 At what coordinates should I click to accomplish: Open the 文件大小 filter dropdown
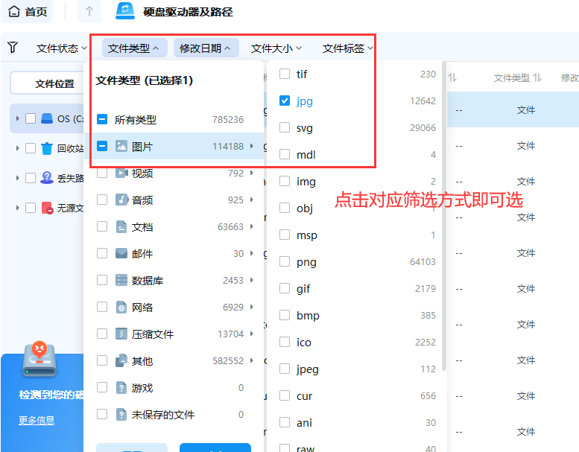pyautogui.click(x=276, y=48)
